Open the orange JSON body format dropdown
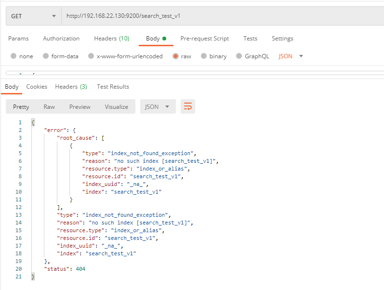The width and height of the screenshot is (384, 290). click(x=291, y=56)
